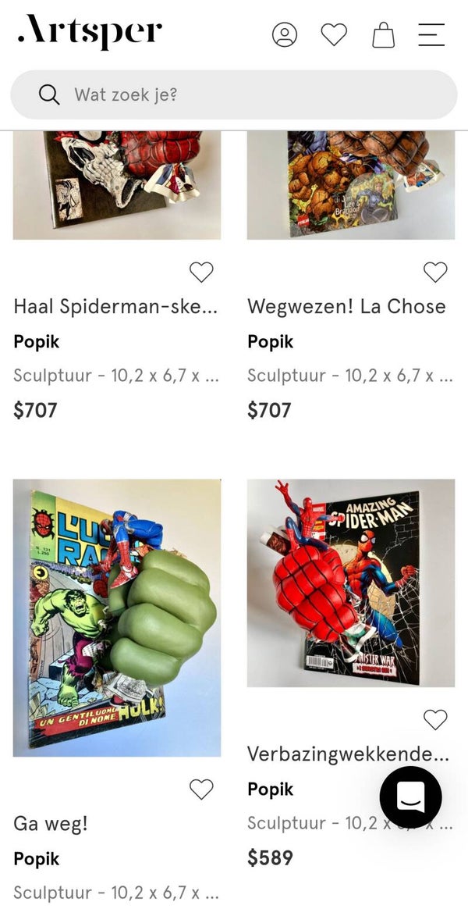468x916 pixels.
Task: Open 'Wegwezen! La Chose' title link
Action: (x=346, y=307)
